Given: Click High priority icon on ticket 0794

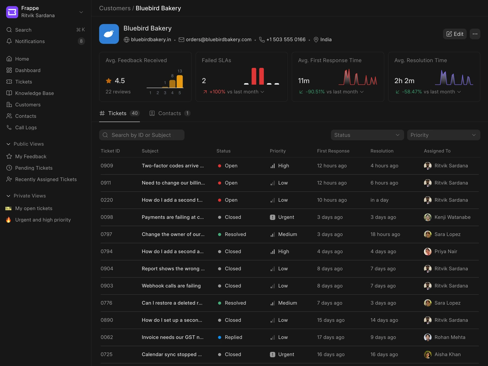Looking at the screenshot, I should (x=273, y=251).
